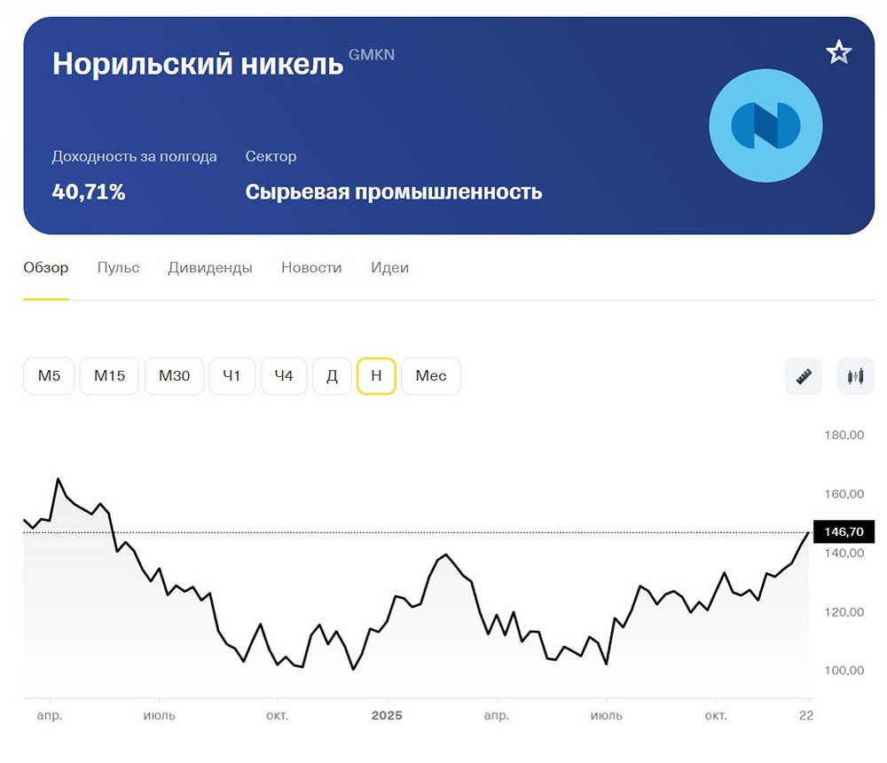Screen dimensions: 887x763
Task: Click the GMKN ticker label
Action: pyautogui.click(x=372, y=55)
